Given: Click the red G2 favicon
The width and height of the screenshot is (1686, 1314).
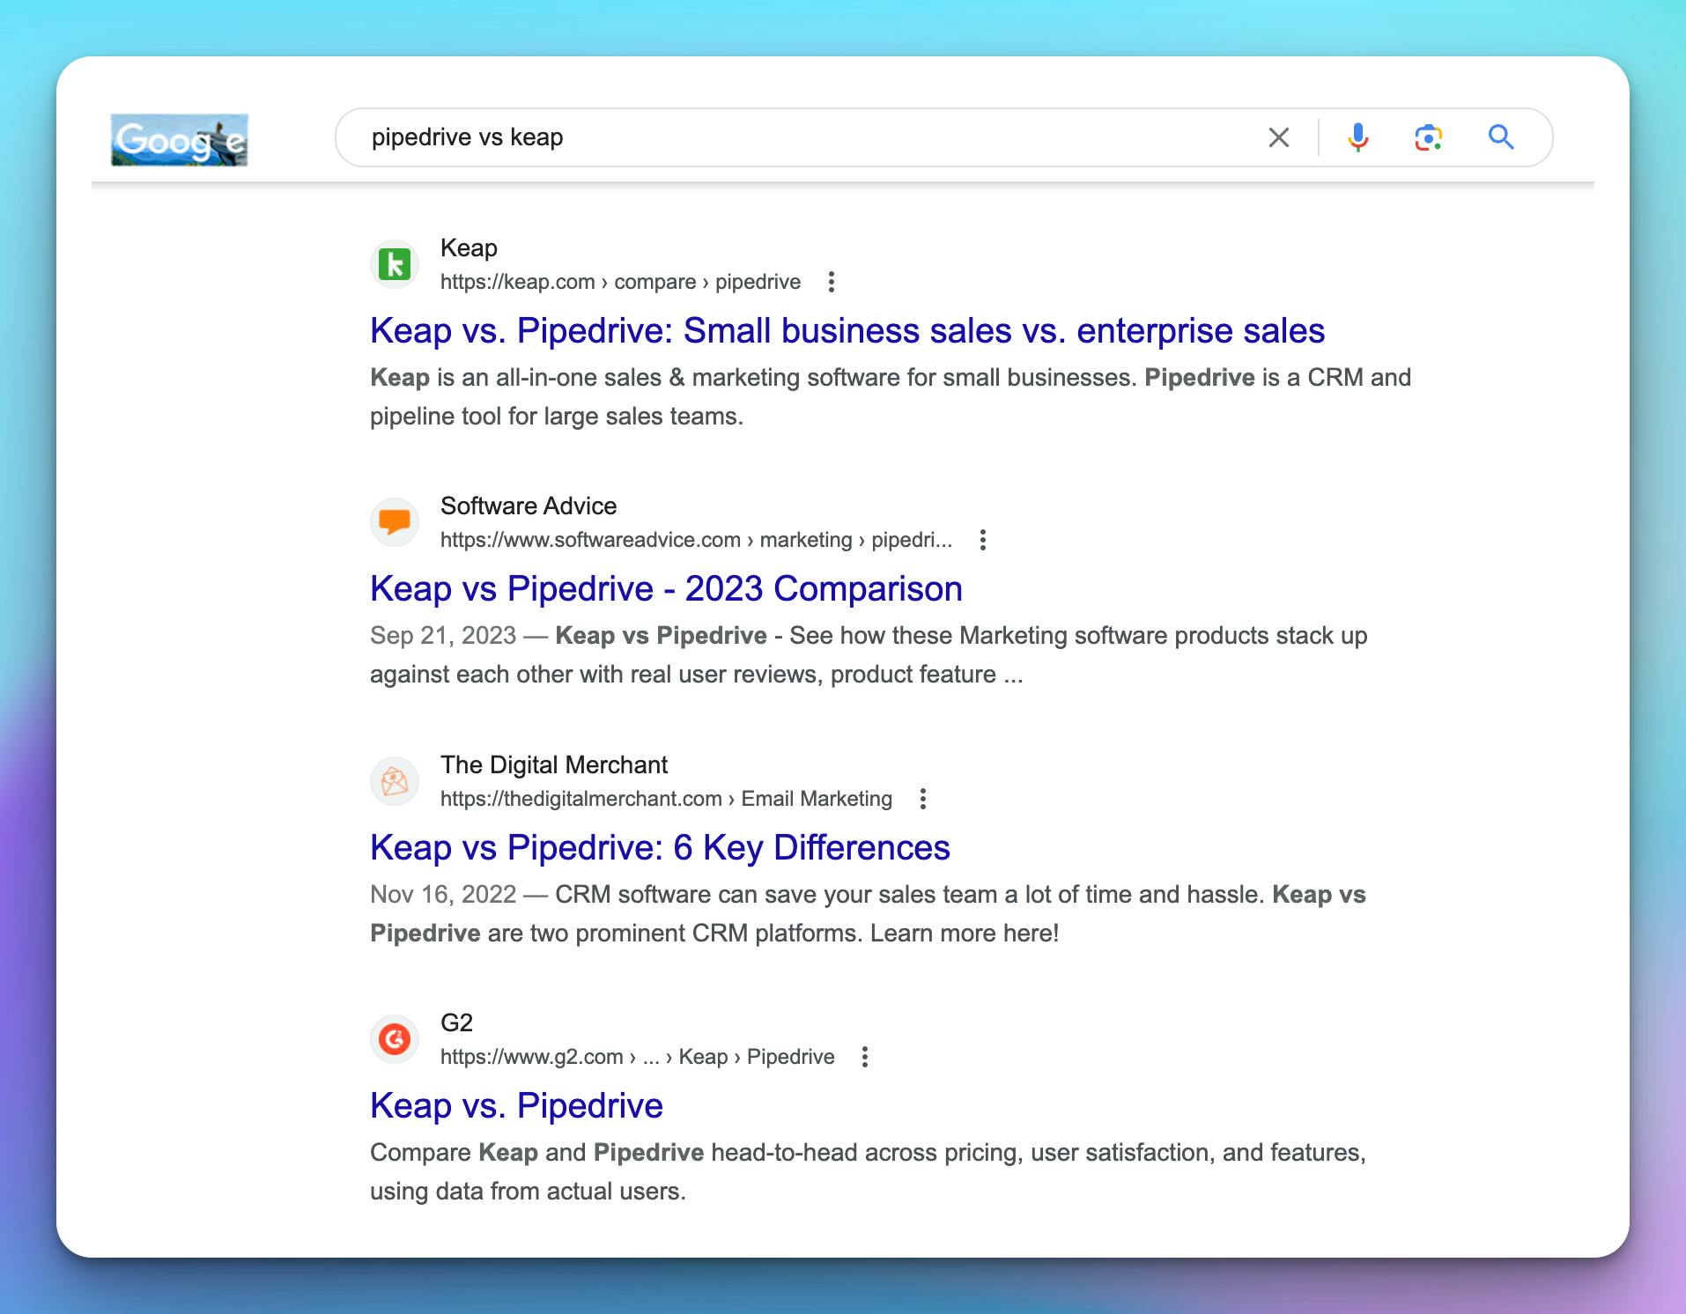Looking at the screenshot, I should point(394,1039).
